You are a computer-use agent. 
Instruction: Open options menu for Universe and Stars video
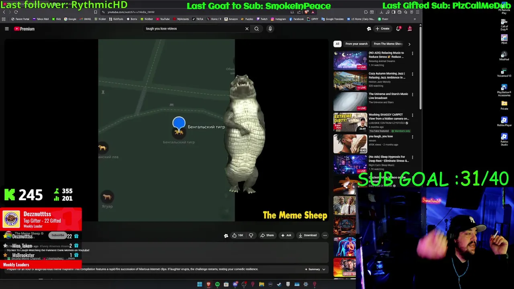[x=412, y=94]
